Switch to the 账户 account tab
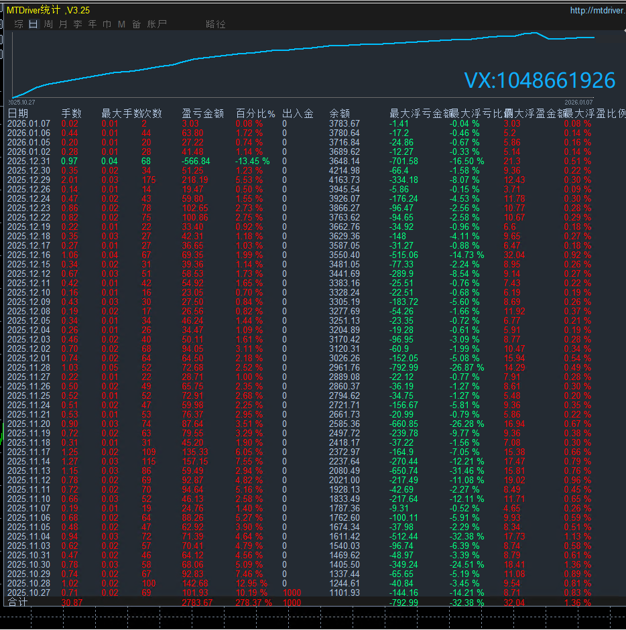626x630 pixels. [157, 24]
